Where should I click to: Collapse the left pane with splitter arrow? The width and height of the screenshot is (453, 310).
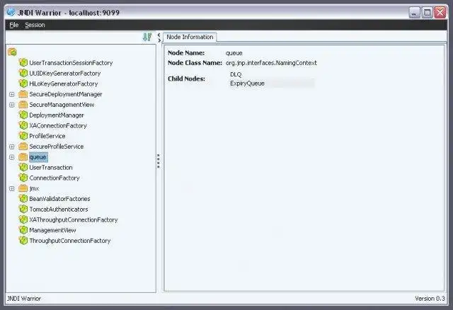159,35
